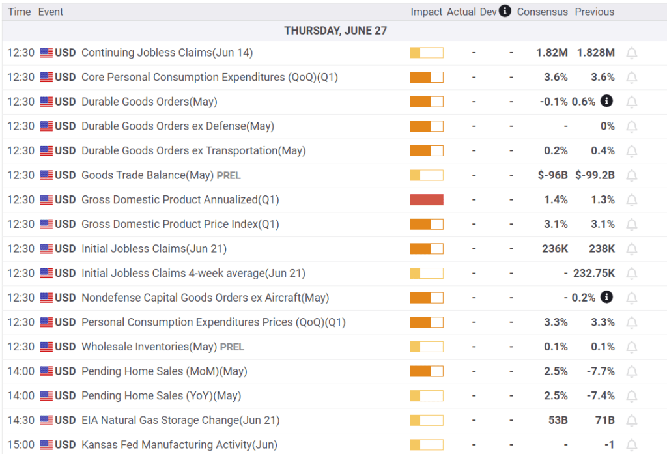This screenshot has width=667, height=454.
Task: Set alert bell for Goods Trade Balance
Action: click(x=632, y=175)
